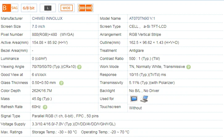Click Operating Temp.: -20 ~ 70 °C
224x138 pixels.
[x=105, y=132]
